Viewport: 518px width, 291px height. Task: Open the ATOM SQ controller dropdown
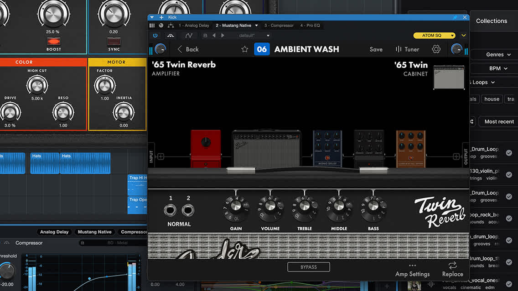(434, 35)
